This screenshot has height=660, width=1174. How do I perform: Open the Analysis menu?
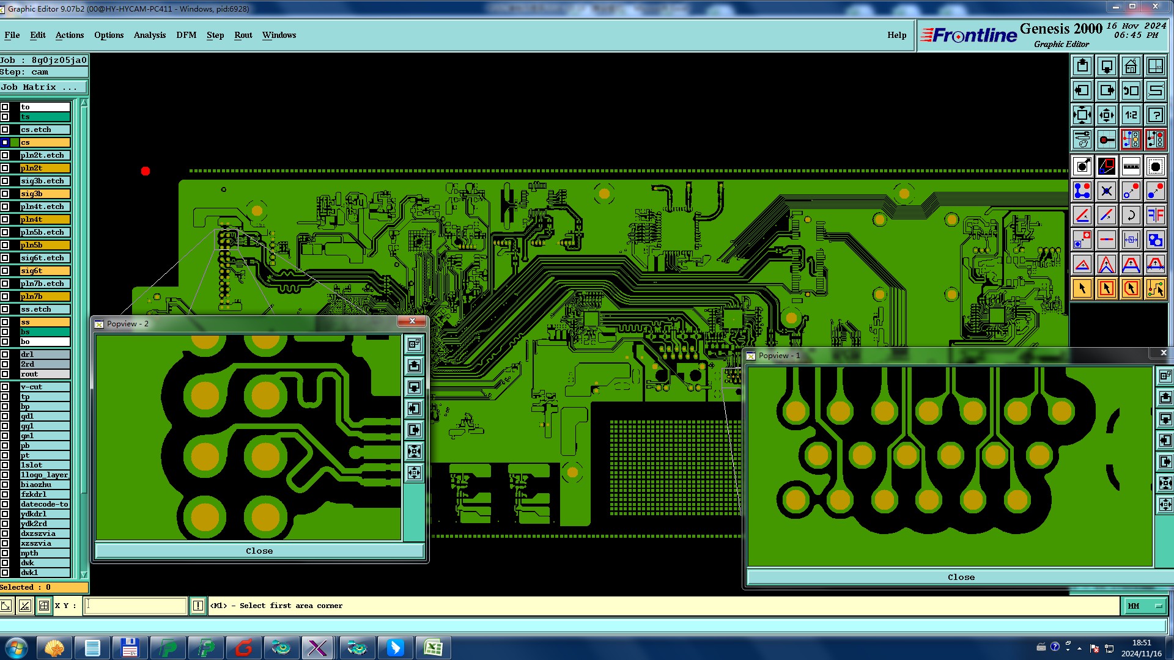(x=149, y=35)
